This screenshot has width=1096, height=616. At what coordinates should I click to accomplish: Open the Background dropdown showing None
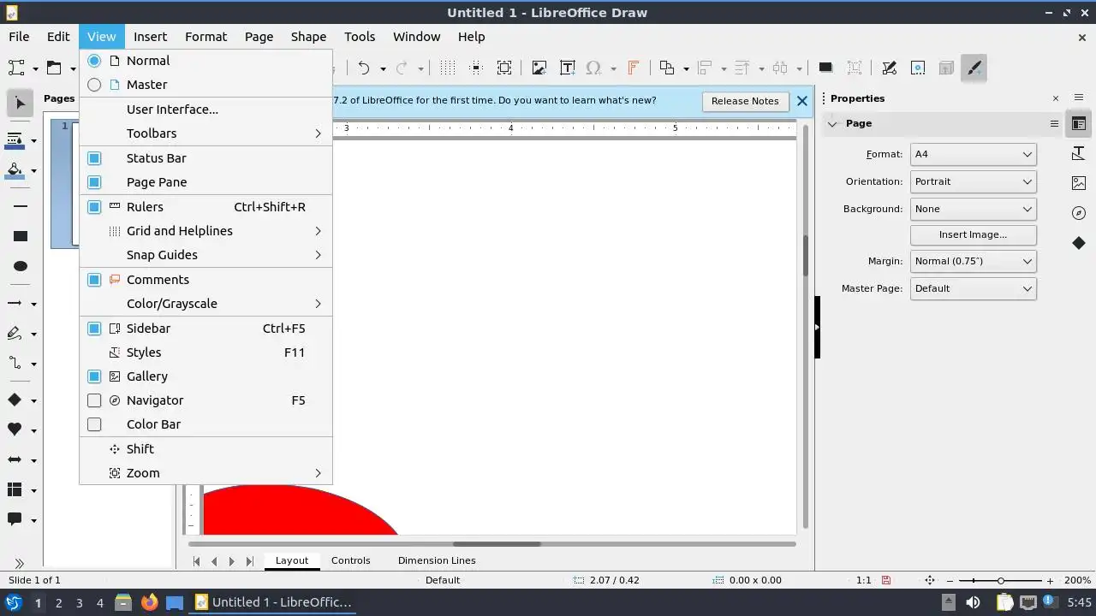[x=973, y=209]
